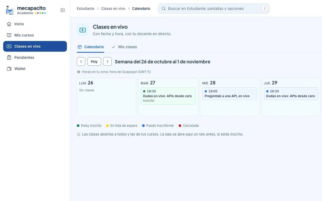This screenshot has width=322, height=201.
Task: Click the Inicio home icon
Action: [9, 24]
